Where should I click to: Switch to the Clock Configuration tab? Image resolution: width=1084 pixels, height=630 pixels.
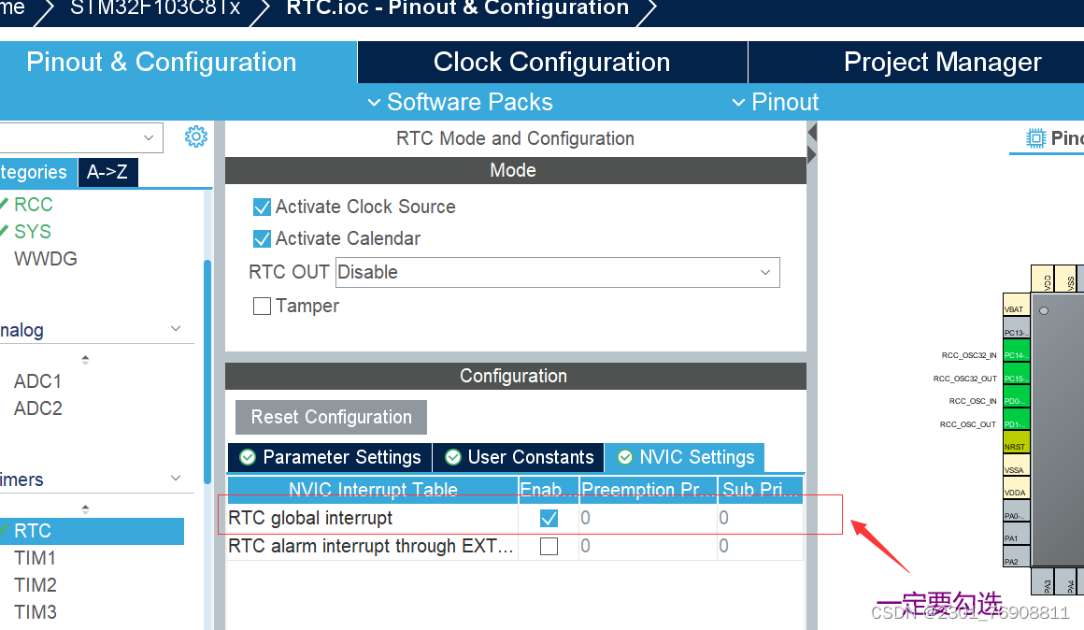coord(551,62)
